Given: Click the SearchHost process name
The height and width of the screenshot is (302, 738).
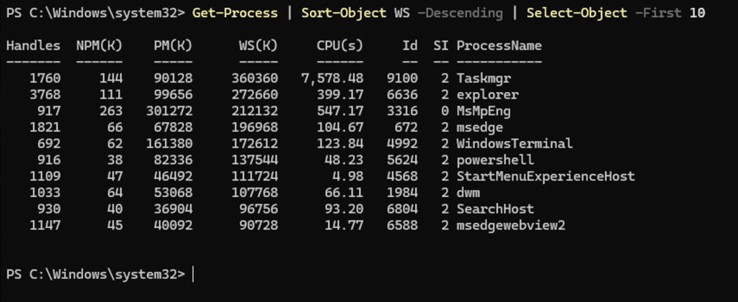Looking at the screenshot, I should point(495,209).
